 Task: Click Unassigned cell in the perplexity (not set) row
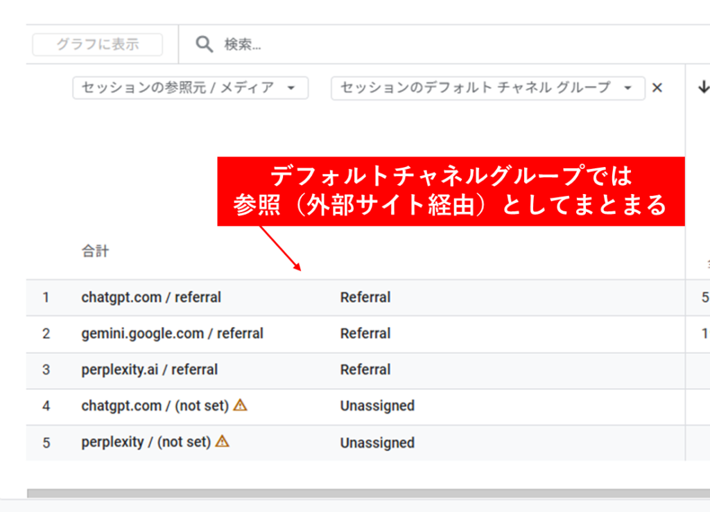377,443
